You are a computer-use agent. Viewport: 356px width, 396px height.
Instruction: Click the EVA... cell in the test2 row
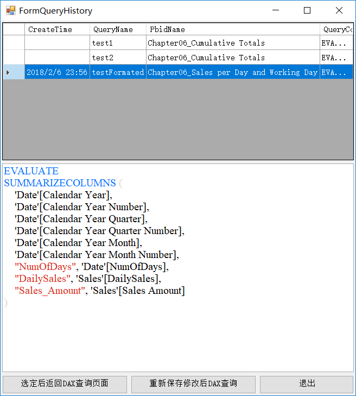336,58
